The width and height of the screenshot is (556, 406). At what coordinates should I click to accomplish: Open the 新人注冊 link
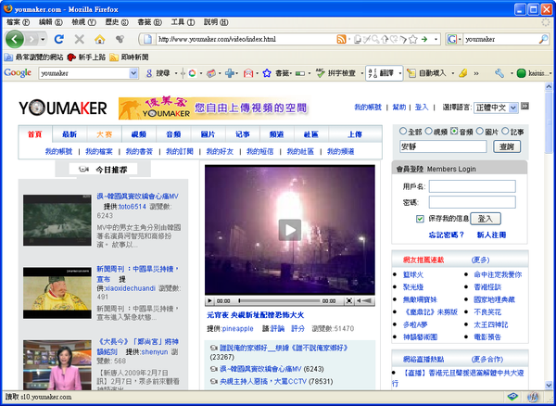tap(491, 235)
